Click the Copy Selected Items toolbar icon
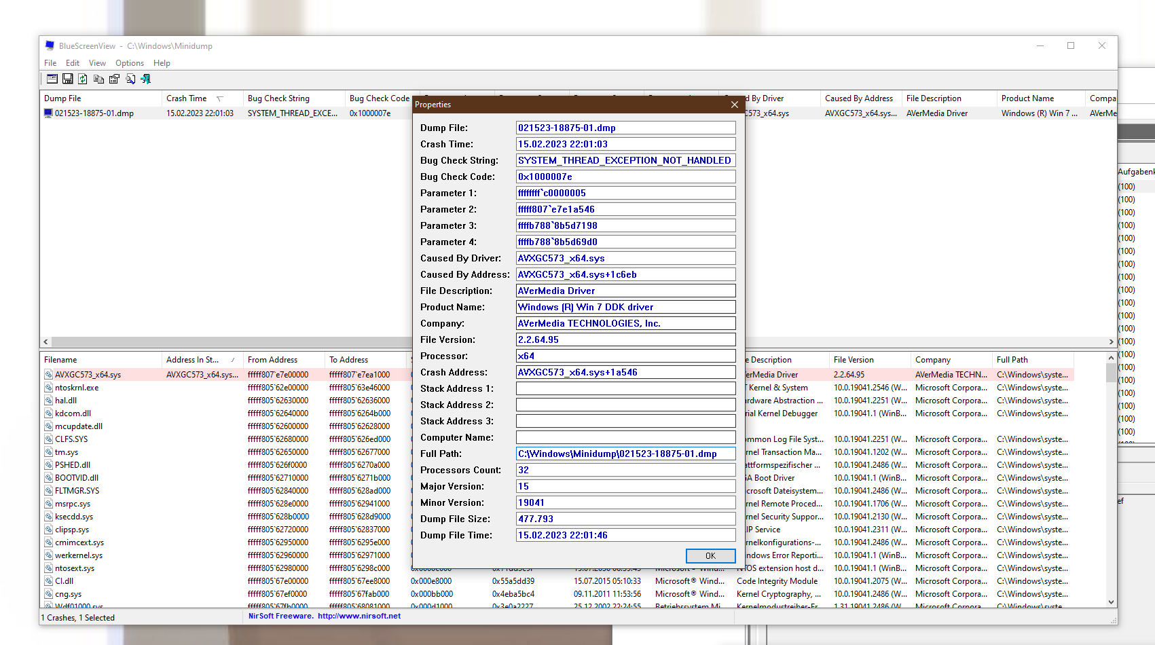The width and height of the screenshot is (1155, 645). pos(98,79)
